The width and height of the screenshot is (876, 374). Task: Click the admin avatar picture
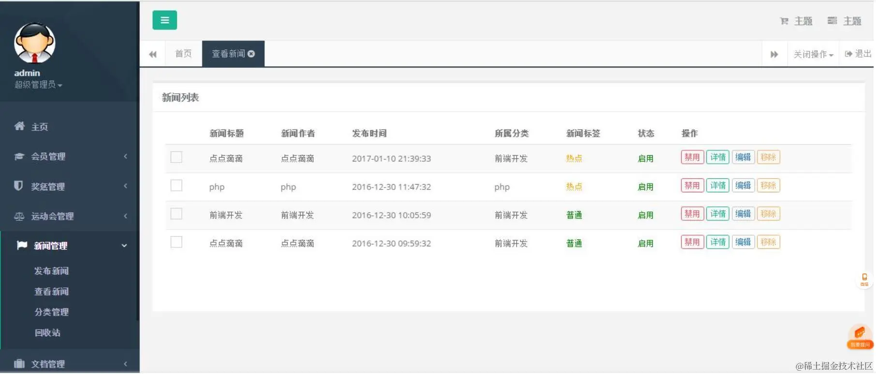point(35,43)
